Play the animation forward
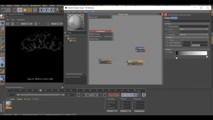 point(92,95)
